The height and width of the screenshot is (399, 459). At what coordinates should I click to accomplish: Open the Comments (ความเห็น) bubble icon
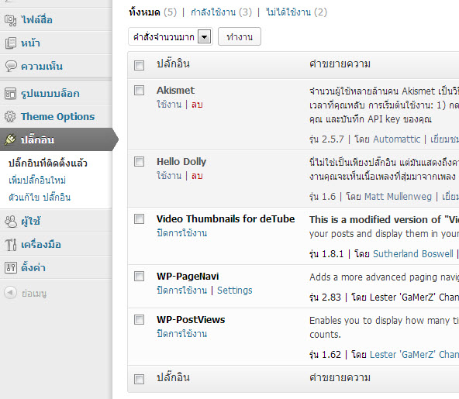point(11,67)
